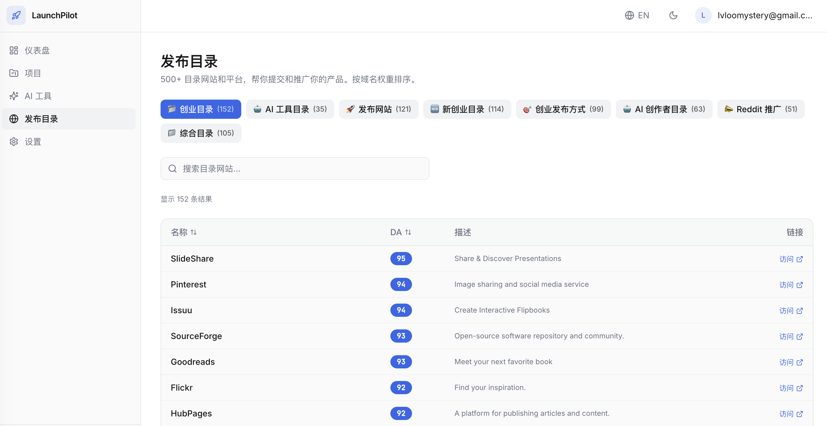Focus the 搜索目录网站 search field
Image resolution: width=827 pixels, height=426 pixels.
click(x=295, y=169)
